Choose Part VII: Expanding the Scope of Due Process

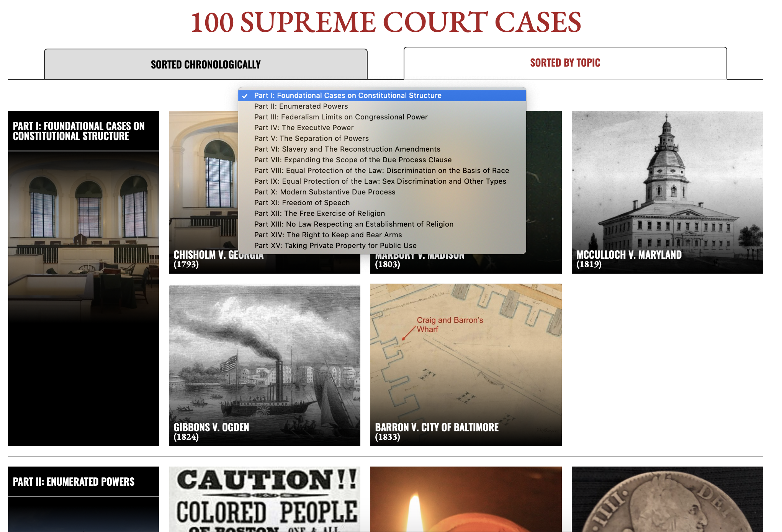(382, 160)
